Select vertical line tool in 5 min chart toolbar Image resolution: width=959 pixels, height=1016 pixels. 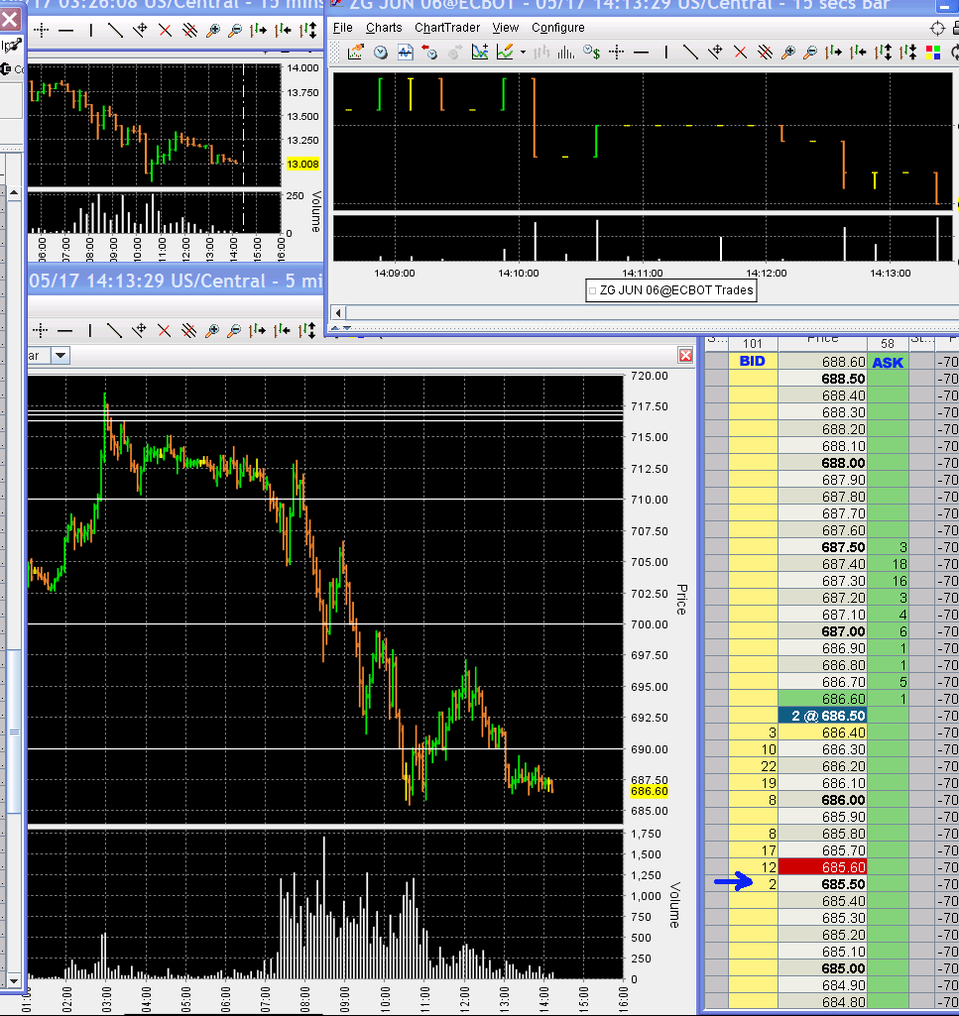click(x=89, y=330)
